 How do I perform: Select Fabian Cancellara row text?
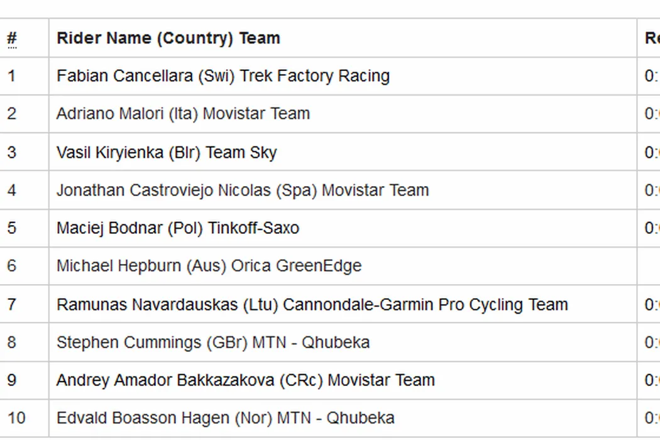click(x=223, y=76)
